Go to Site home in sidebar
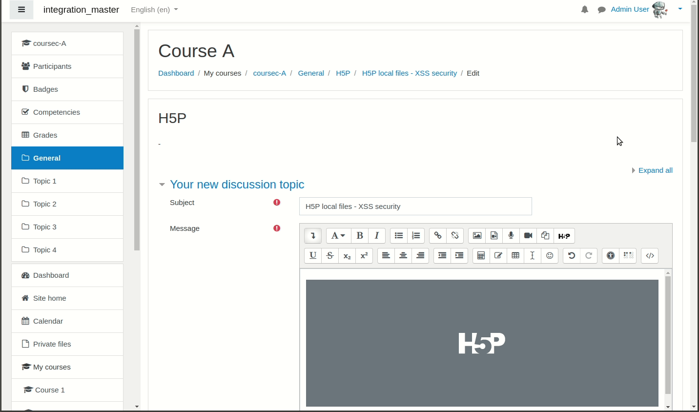 [x=67, y=298]
